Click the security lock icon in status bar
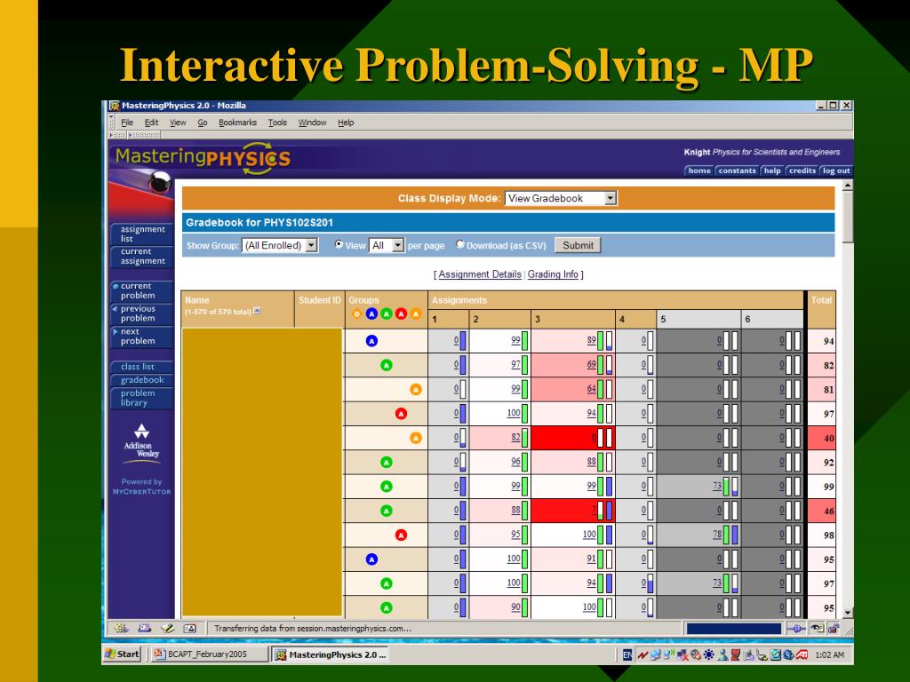Image resolution: width=910 pixels, height=682 pixels. (834, 629)
